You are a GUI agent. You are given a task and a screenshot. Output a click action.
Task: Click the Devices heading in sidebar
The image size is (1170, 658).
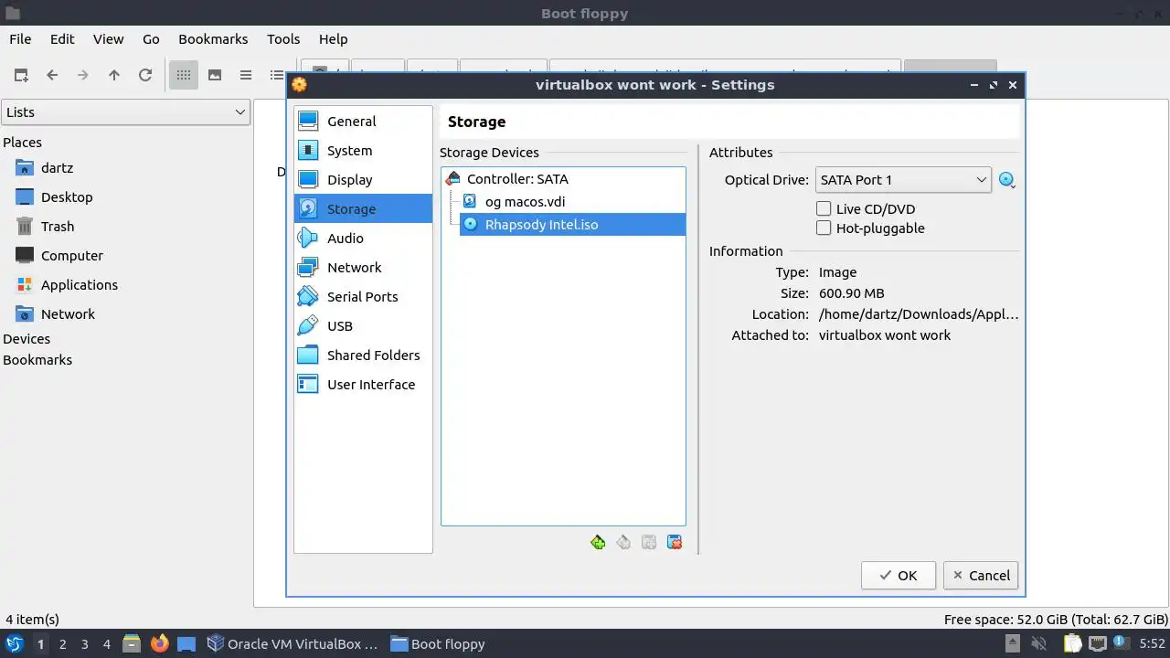[x=27, y=339]
